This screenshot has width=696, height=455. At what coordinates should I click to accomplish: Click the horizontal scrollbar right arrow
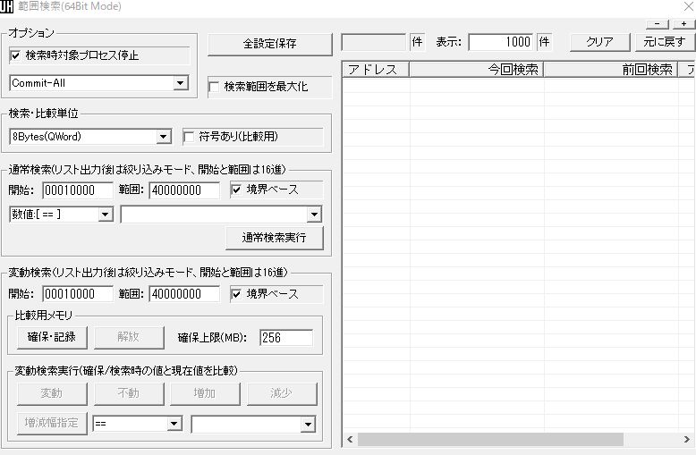tap(687, 440)
